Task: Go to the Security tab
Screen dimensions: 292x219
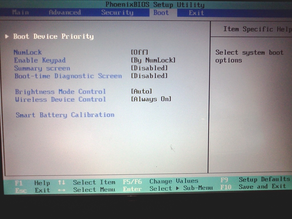Action: (117, 13)
